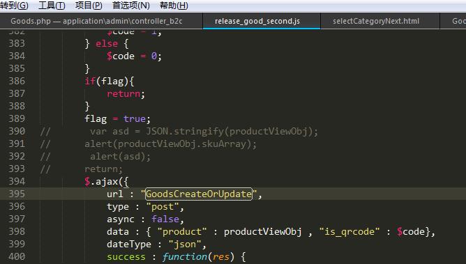The height and width of the screenshot is (264, 466).
Task: Click line number 395 in gutter
Action: (17, 194)
